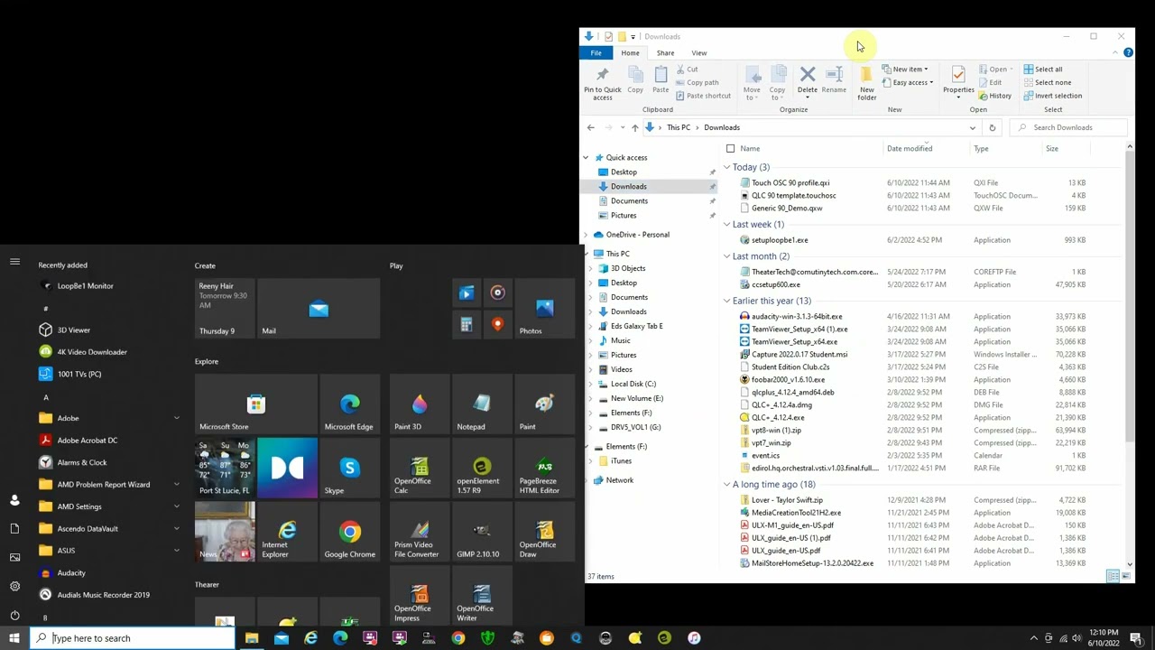Click Paste shortcut in the ribbon
Viewport: 1155px width, 650px height.
click(703, 96)
